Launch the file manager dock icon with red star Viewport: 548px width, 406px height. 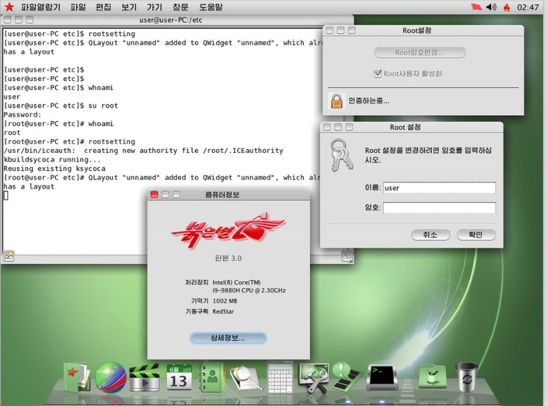coord(77,377)
